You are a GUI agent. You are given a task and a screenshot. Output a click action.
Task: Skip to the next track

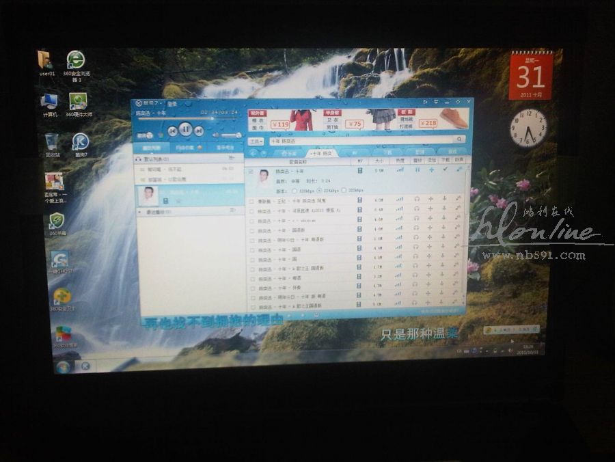(x=199, y=130)
